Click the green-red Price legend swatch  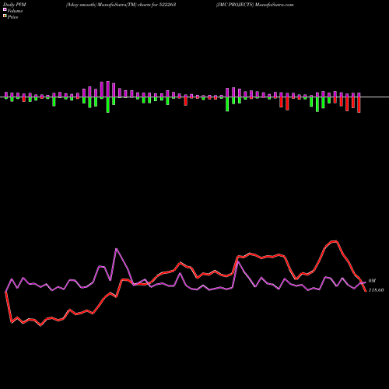click(5, 16)
